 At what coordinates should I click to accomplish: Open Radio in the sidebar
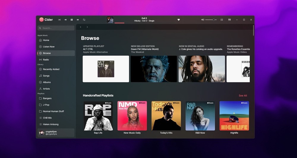(x=56, y=59)
